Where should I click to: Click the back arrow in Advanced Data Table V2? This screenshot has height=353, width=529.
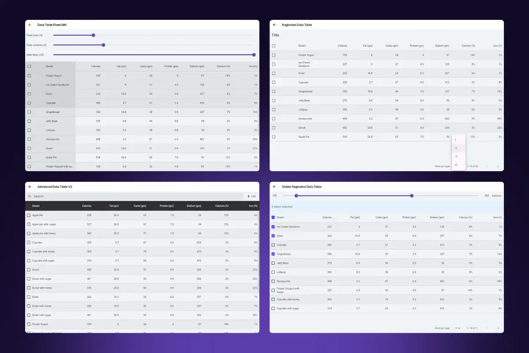coord(30,186)
